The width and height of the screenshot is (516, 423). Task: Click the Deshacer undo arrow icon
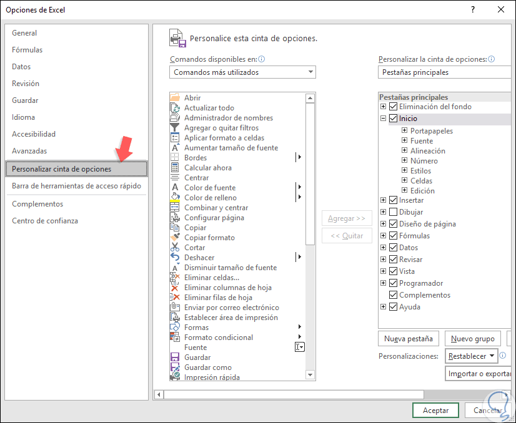tap(175, 257)
